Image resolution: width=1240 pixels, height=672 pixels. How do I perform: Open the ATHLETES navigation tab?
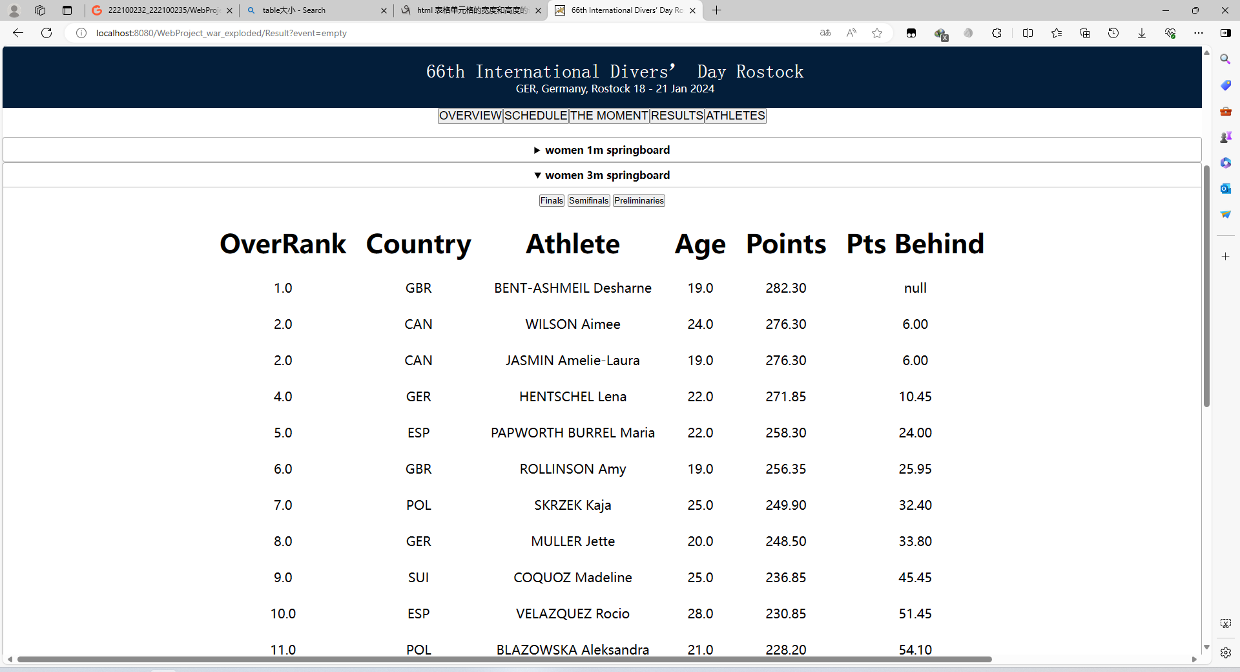pyautogui.click(x=735, y=116)
